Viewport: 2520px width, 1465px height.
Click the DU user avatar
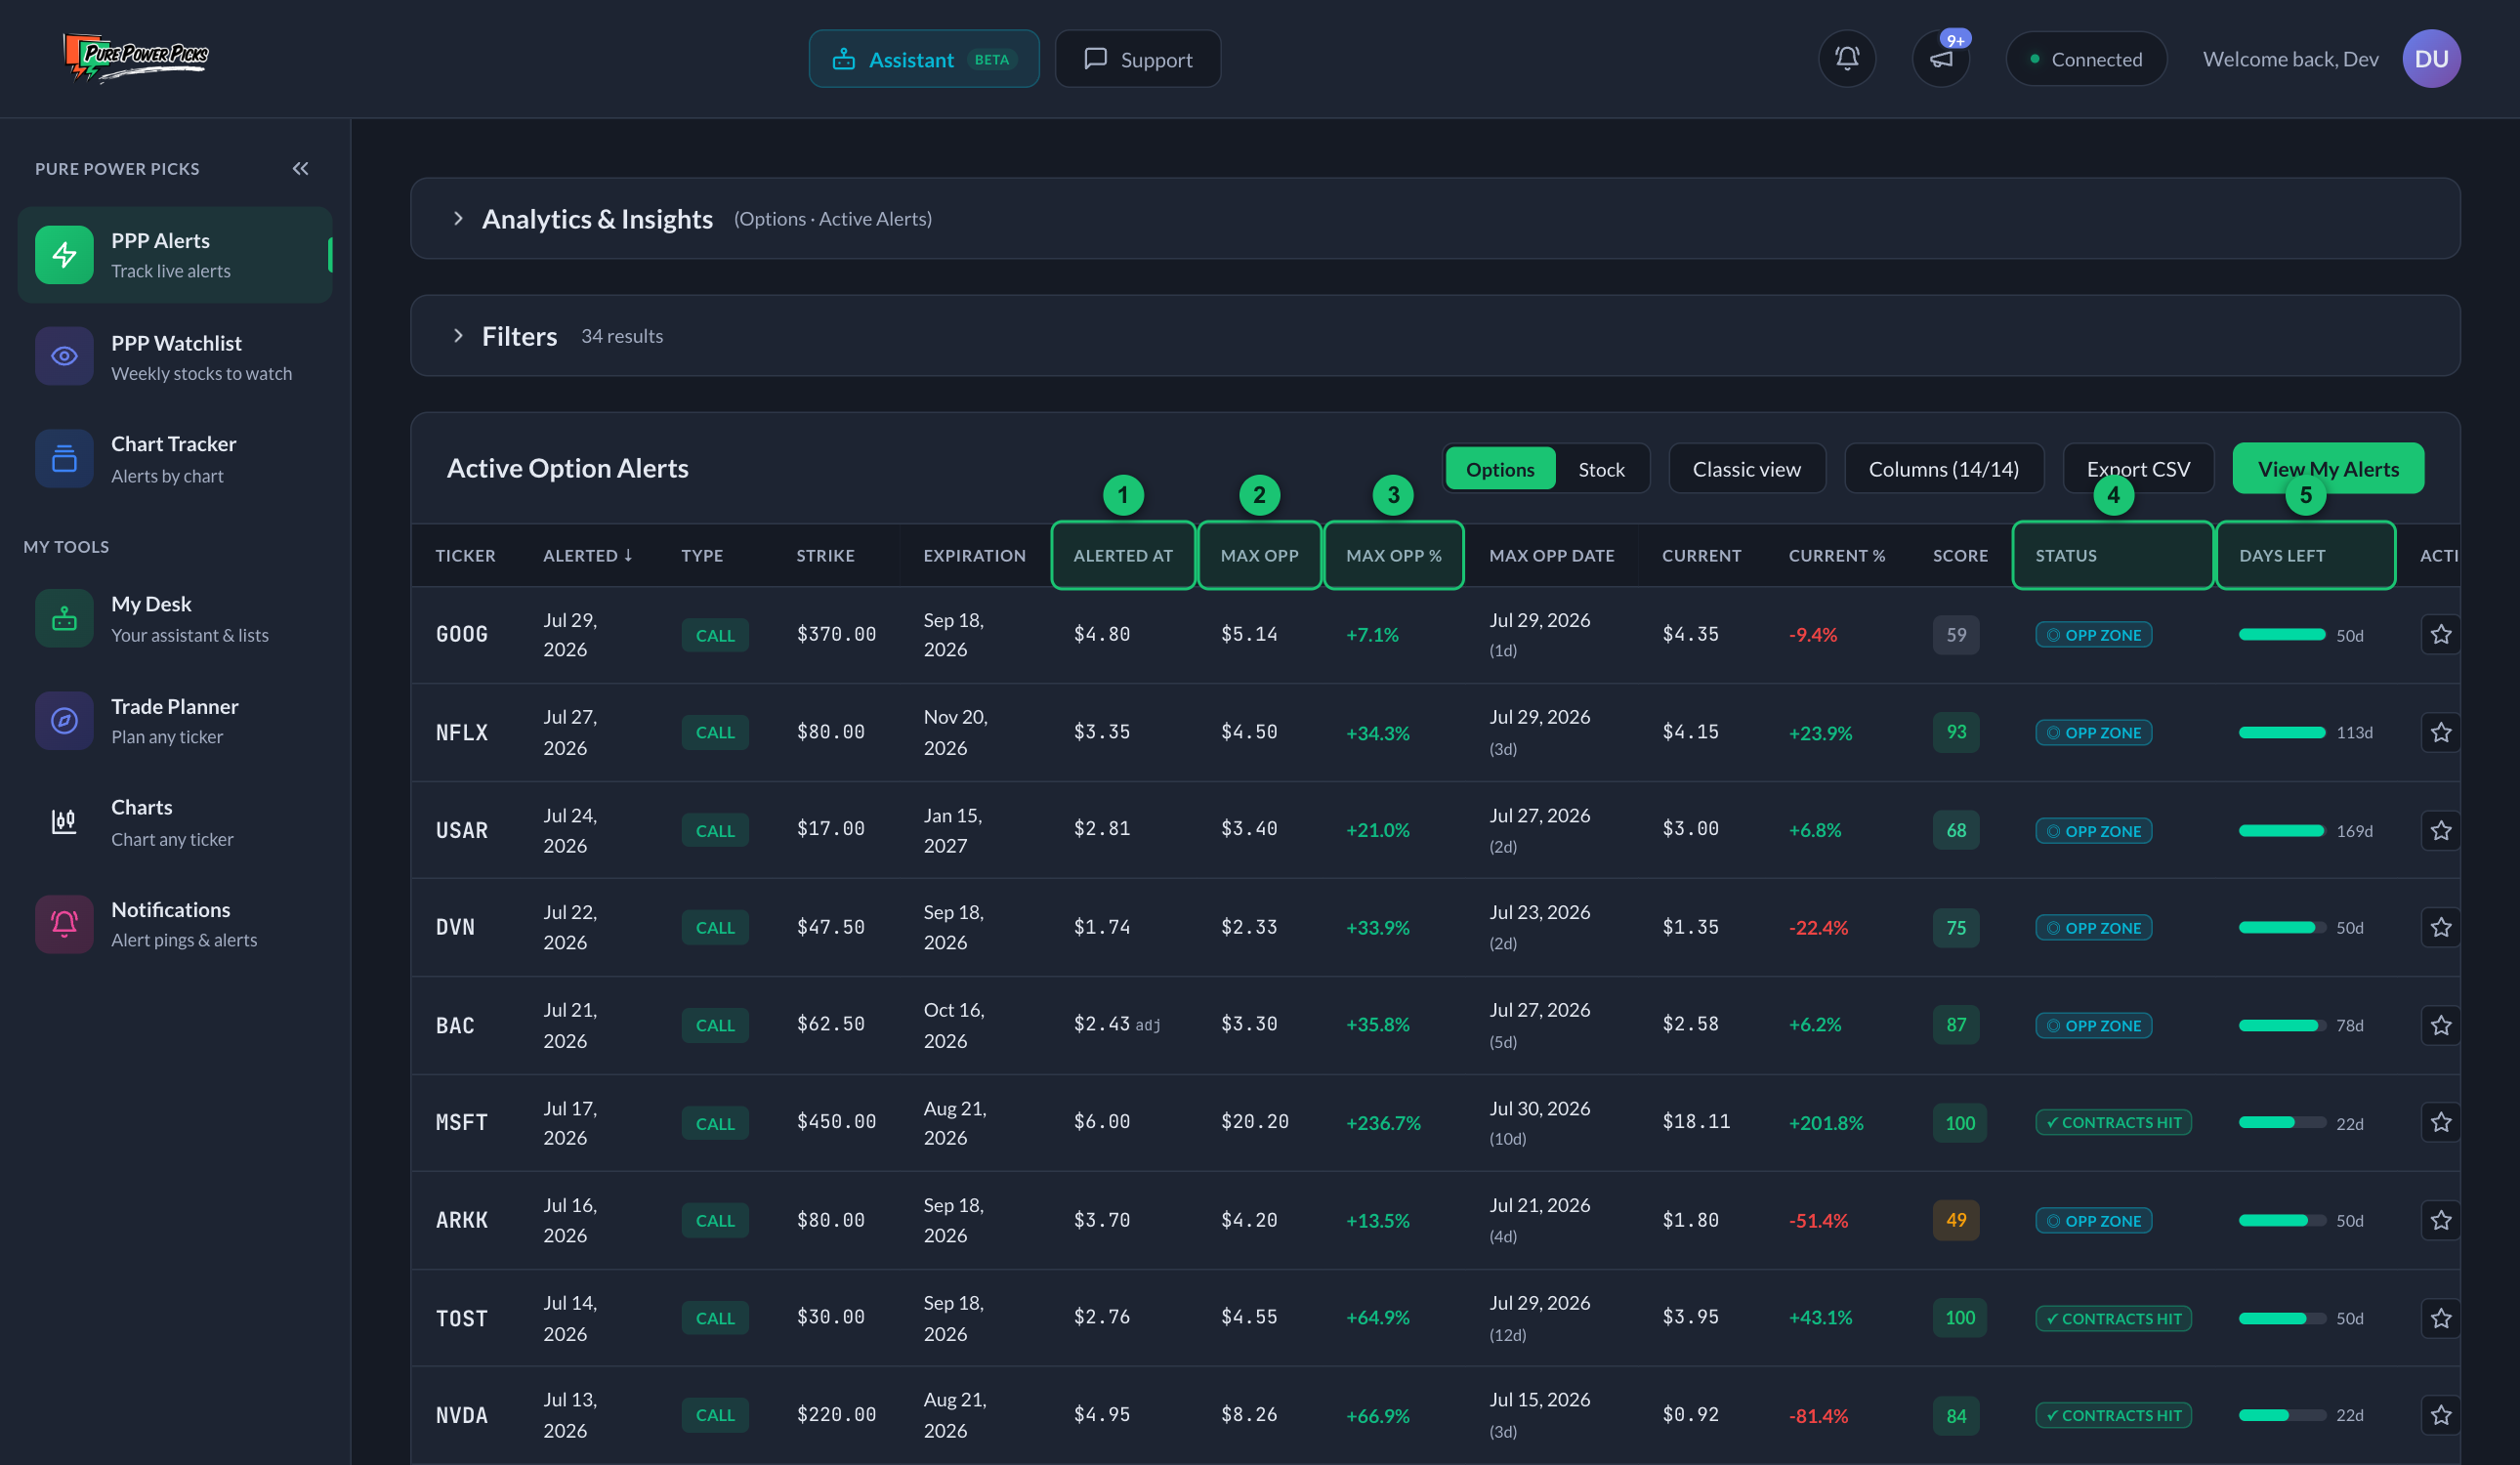pyautogui.click(x=2431, y=59)
